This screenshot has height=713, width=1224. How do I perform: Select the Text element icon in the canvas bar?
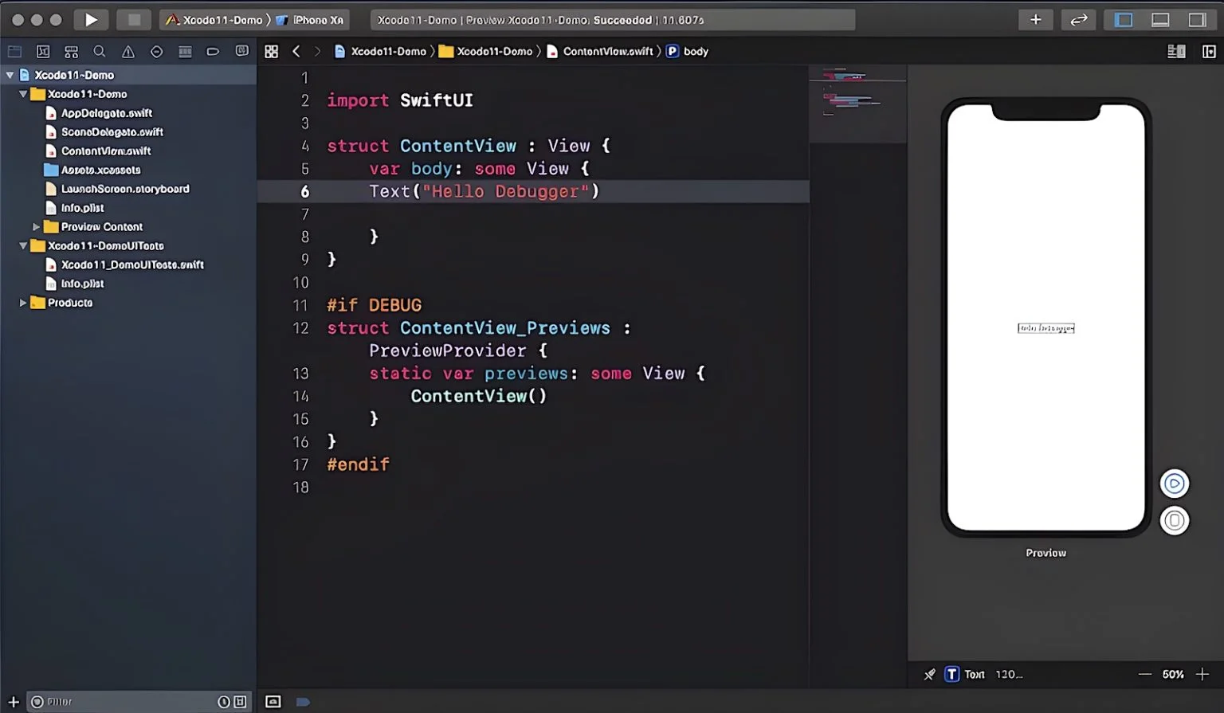(952, 674)
